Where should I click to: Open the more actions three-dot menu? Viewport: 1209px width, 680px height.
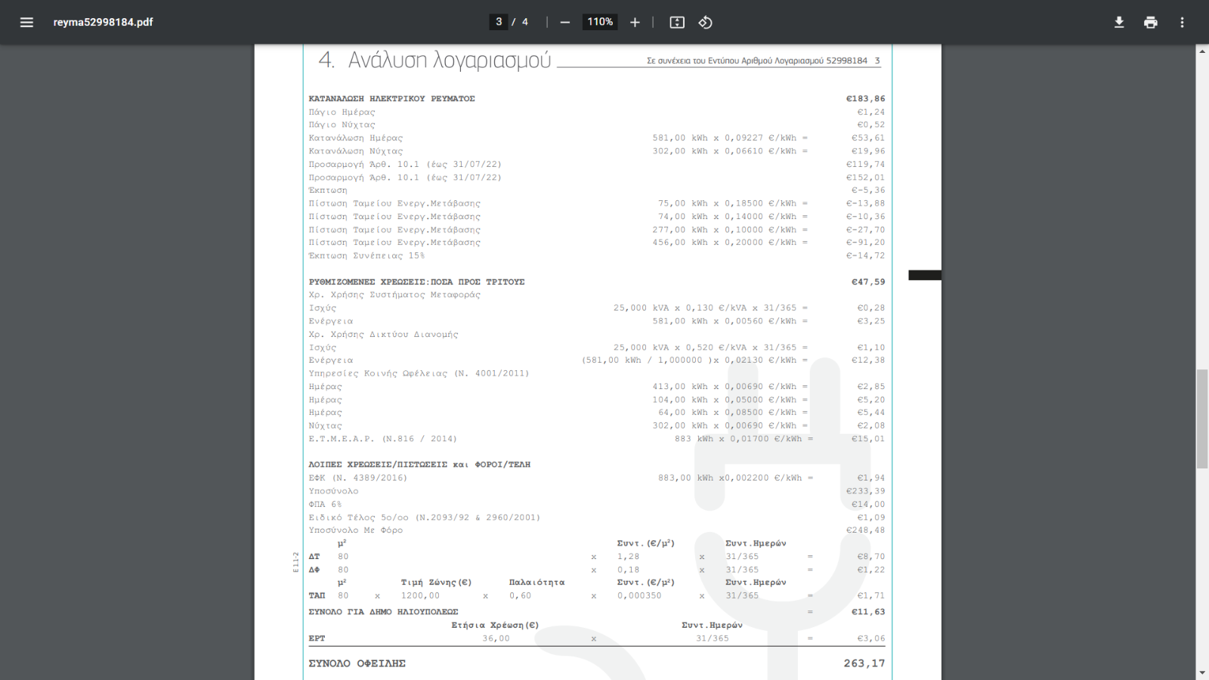pyautogui.click(x=1182, y=23)
